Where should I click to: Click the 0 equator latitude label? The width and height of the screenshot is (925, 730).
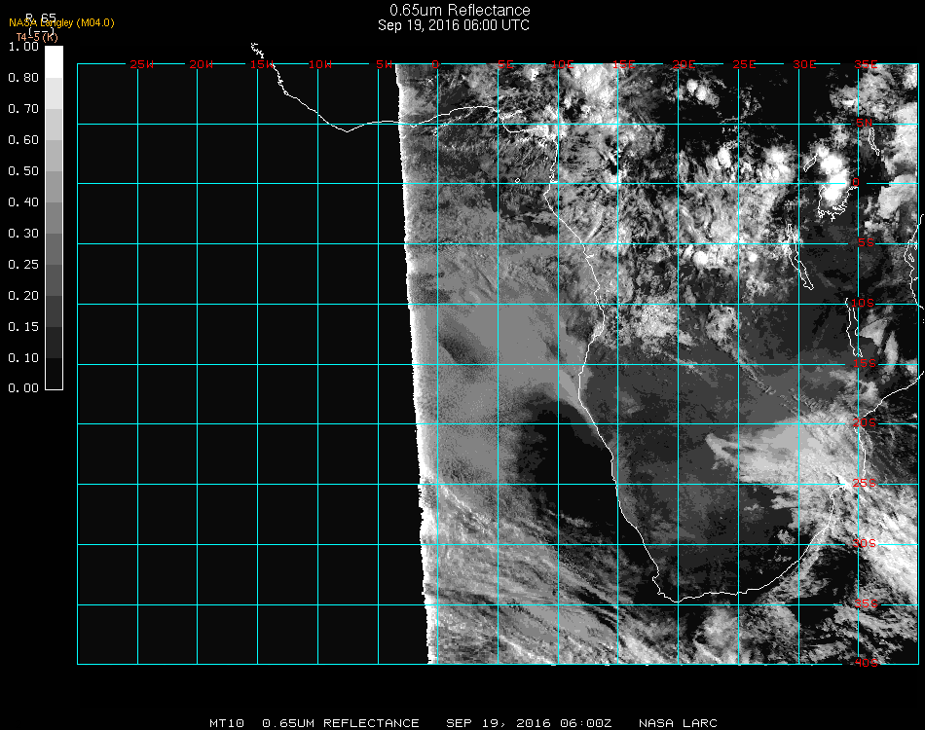(856, 182)
